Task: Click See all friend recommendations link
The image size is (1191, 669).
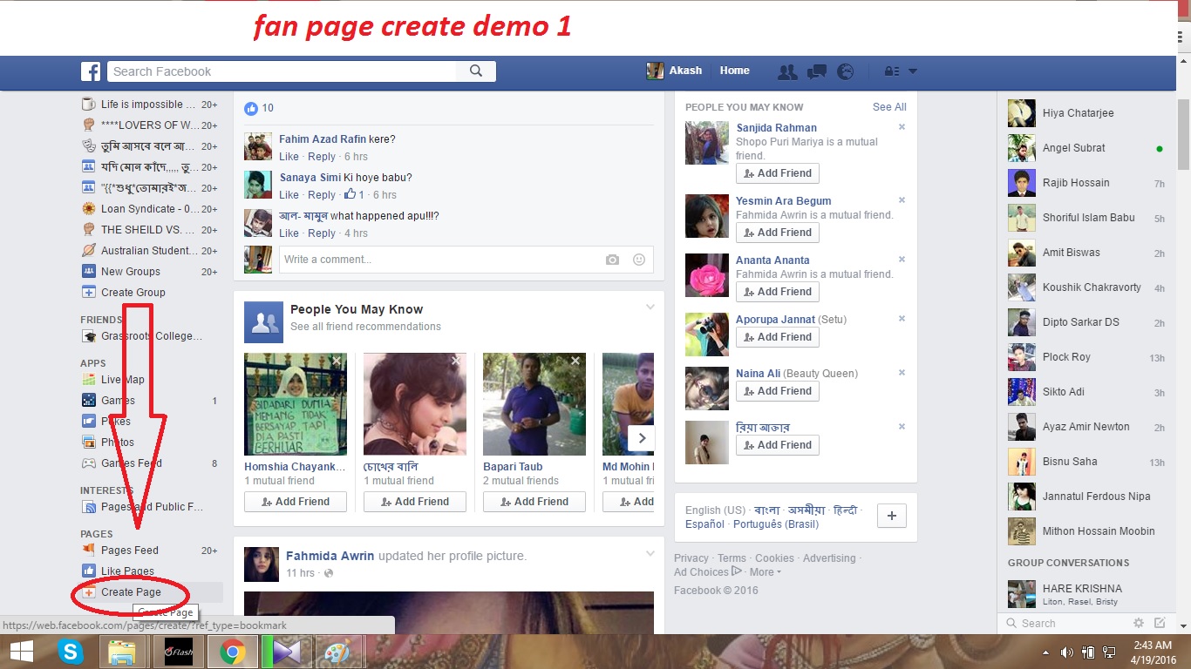Action: tap(365, 327)
